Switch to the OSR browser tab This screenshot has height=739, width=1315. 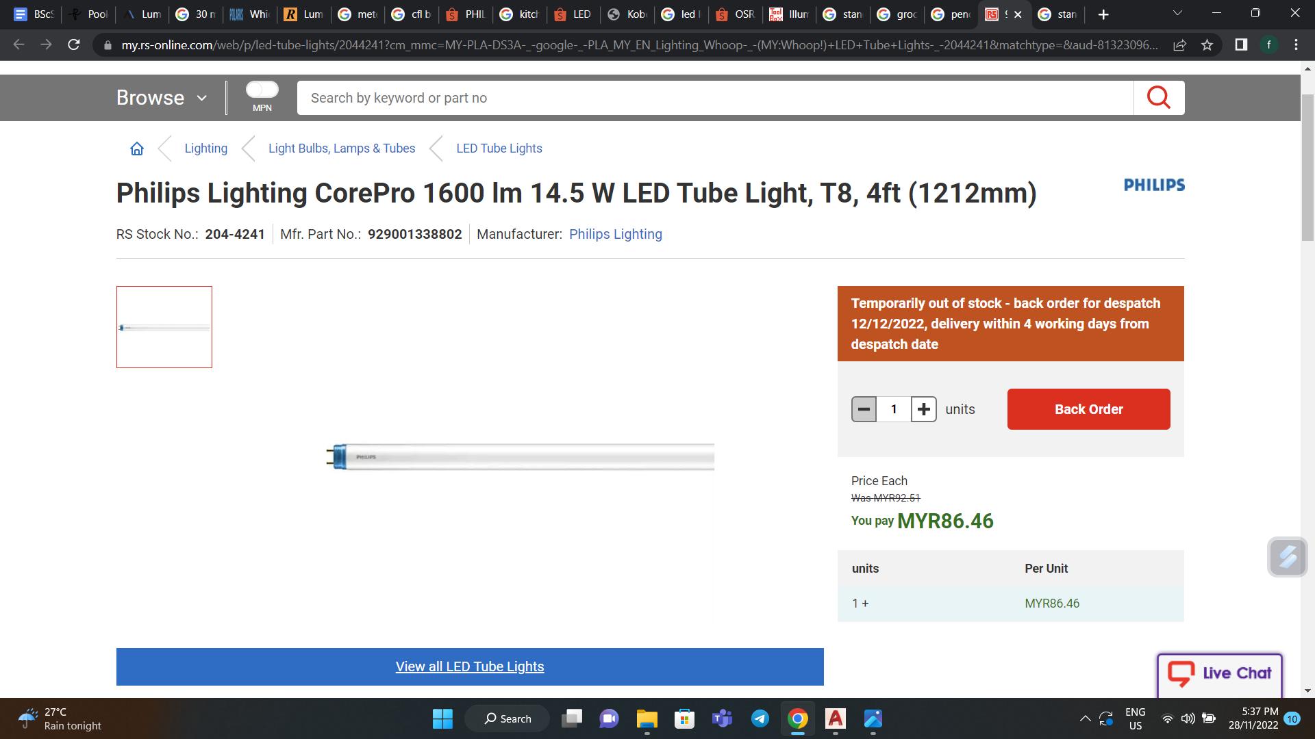pos(736,14)
